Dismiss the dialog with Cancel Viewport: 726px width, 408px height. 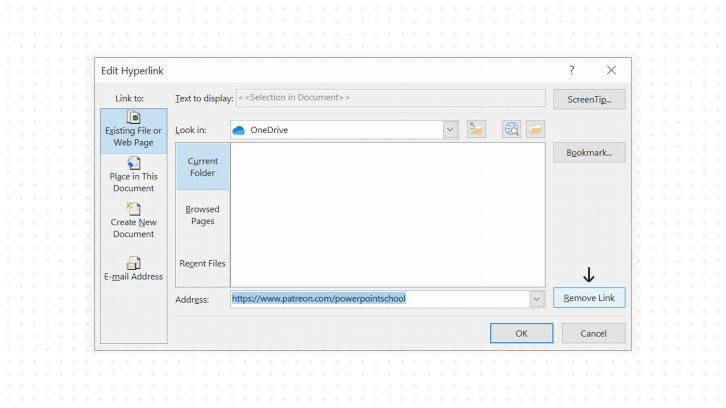coord(593,333)
